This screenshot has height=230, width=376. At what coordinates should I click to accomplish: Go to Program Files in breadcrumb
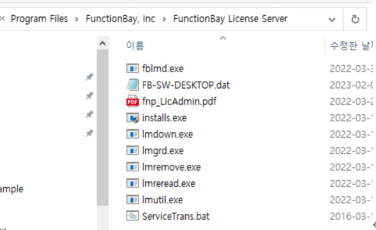coord(39,19)
